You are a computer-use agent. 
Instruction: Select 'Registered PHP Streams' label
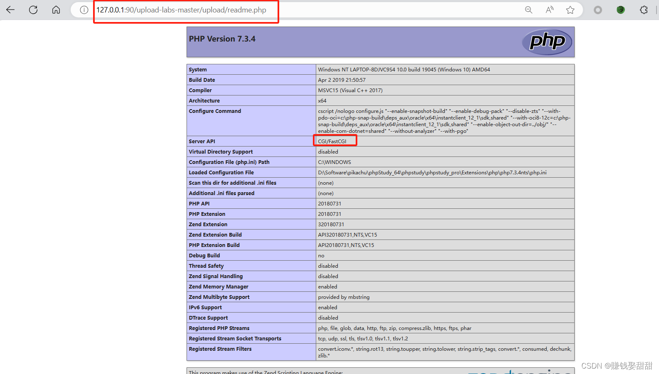219,328
